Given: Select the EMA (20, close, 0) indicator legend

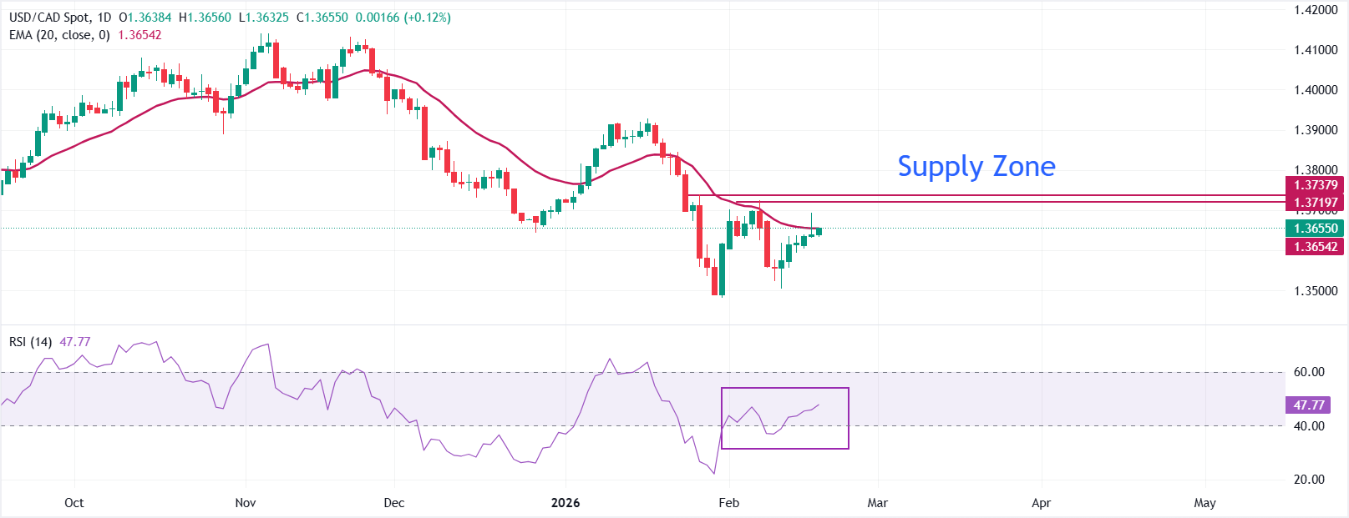Looking at the screenshot, I should (59, 35).
